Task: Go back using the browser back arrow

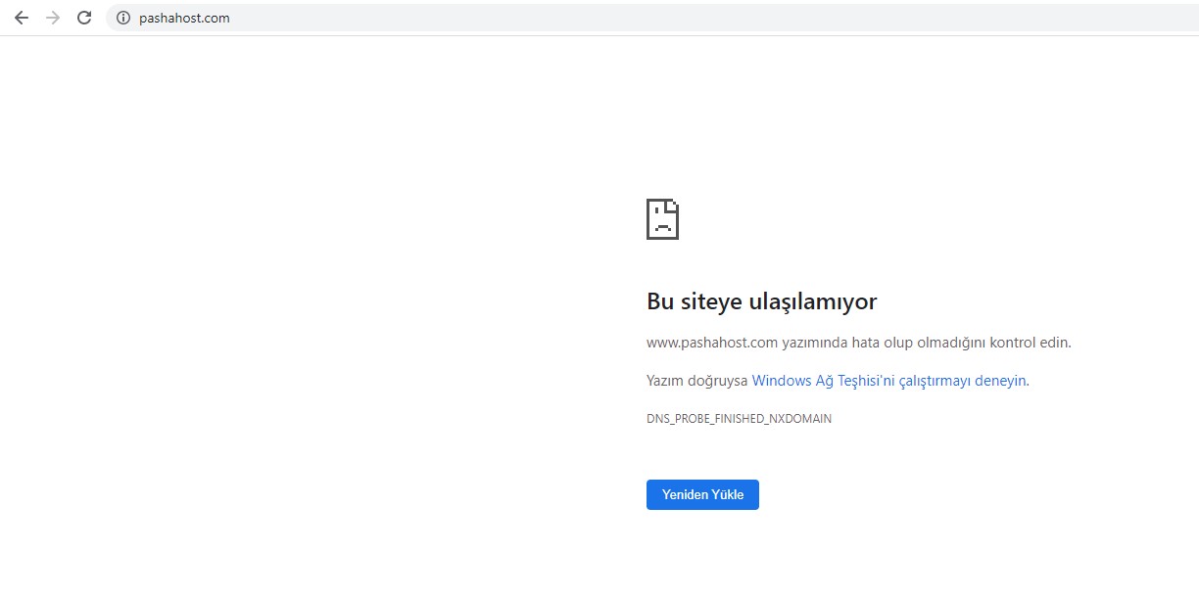Action: [x=22, y=18]
